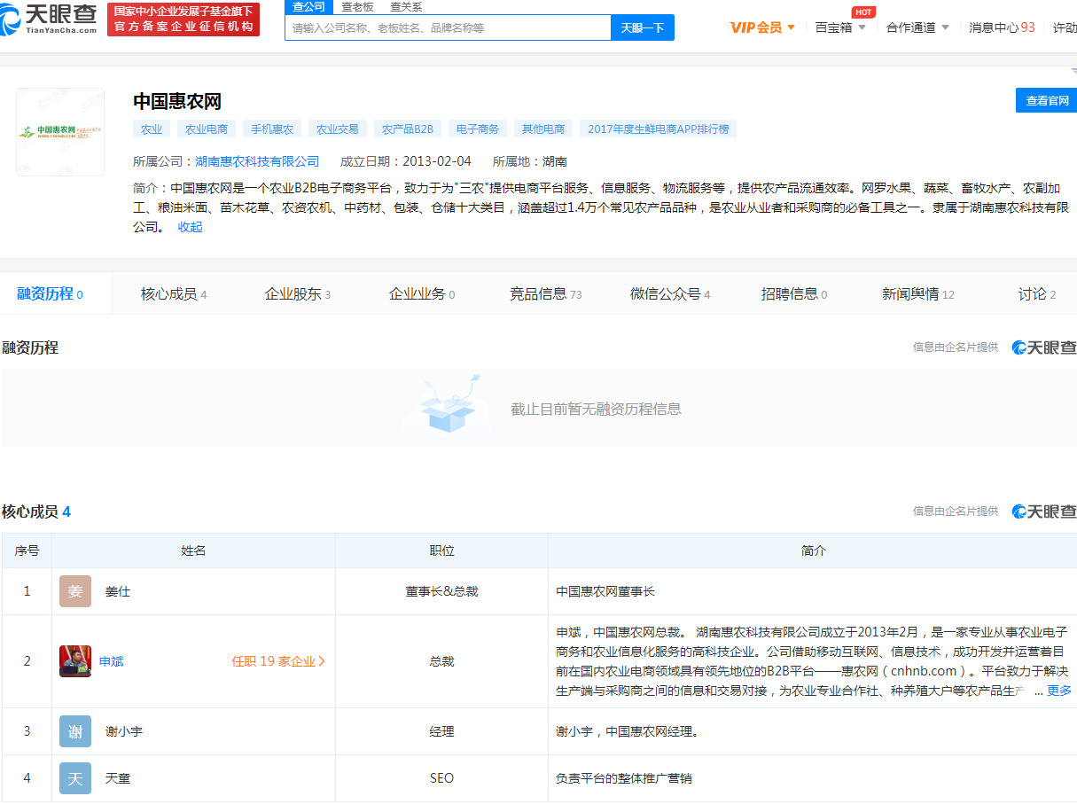The height and width of the screenshot is (804, 1077).
Task: Open the 百宝箱 dropdown menu
Action: point(840,27)
